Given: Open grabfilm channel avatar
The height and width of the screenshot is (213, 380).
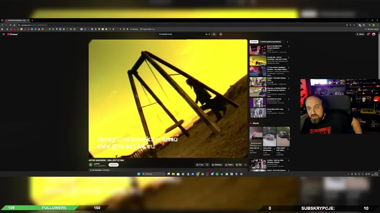Looking at the screenshot, I should coord(91,165).
